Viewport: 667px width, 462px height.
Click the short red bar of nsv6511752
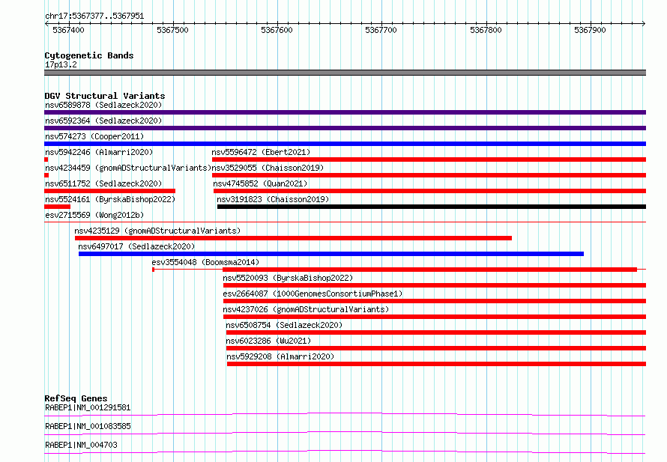coord(109,191)
